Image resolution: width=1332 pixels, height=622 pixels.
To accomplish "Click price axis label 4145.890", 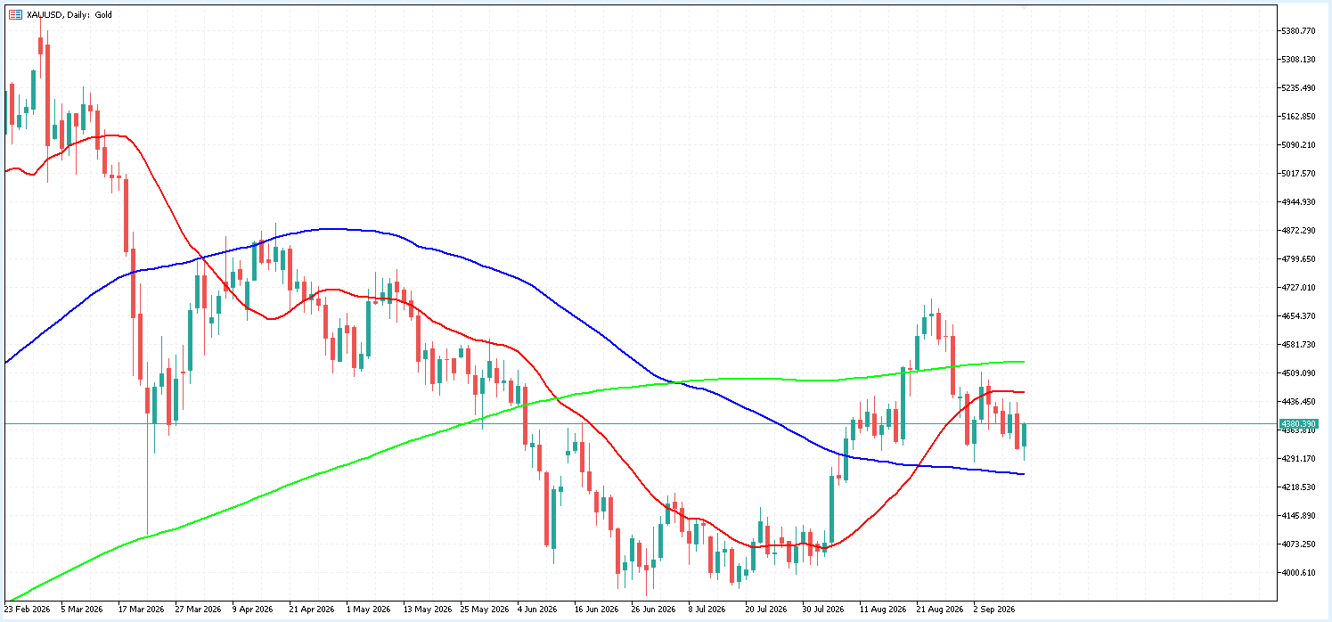I will tap(1298, 516).
